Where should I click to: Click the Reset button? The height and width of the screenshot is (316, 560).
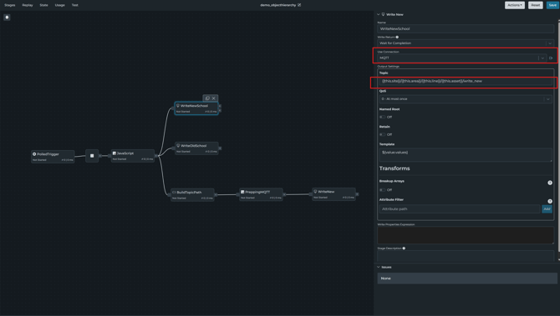coord(536,5)
